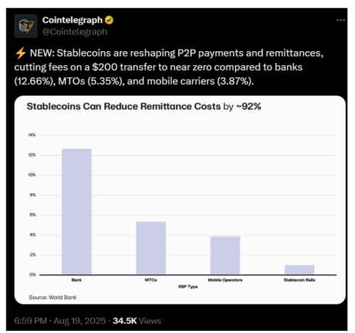The width and height of the screenshot is (355, 333).
Task: Open the three-dot more options menu
Action: pyautogui.click(x=341, y=21)
